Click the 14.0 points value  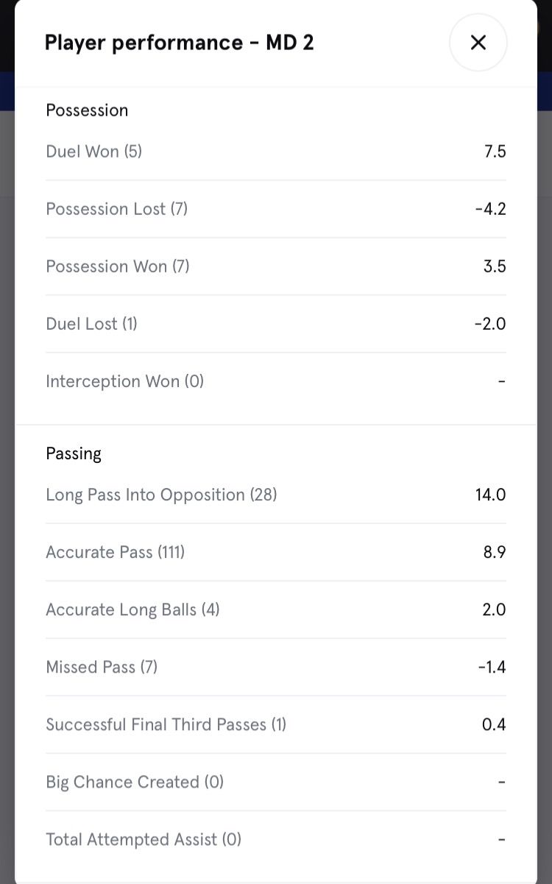(x=490, y=495)
